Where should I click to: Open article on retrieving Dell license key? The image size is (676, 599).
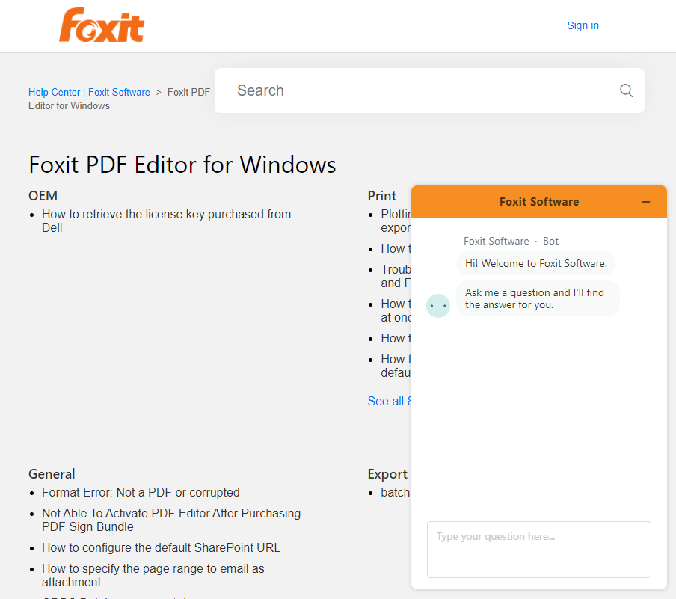(x=166, y=221)
